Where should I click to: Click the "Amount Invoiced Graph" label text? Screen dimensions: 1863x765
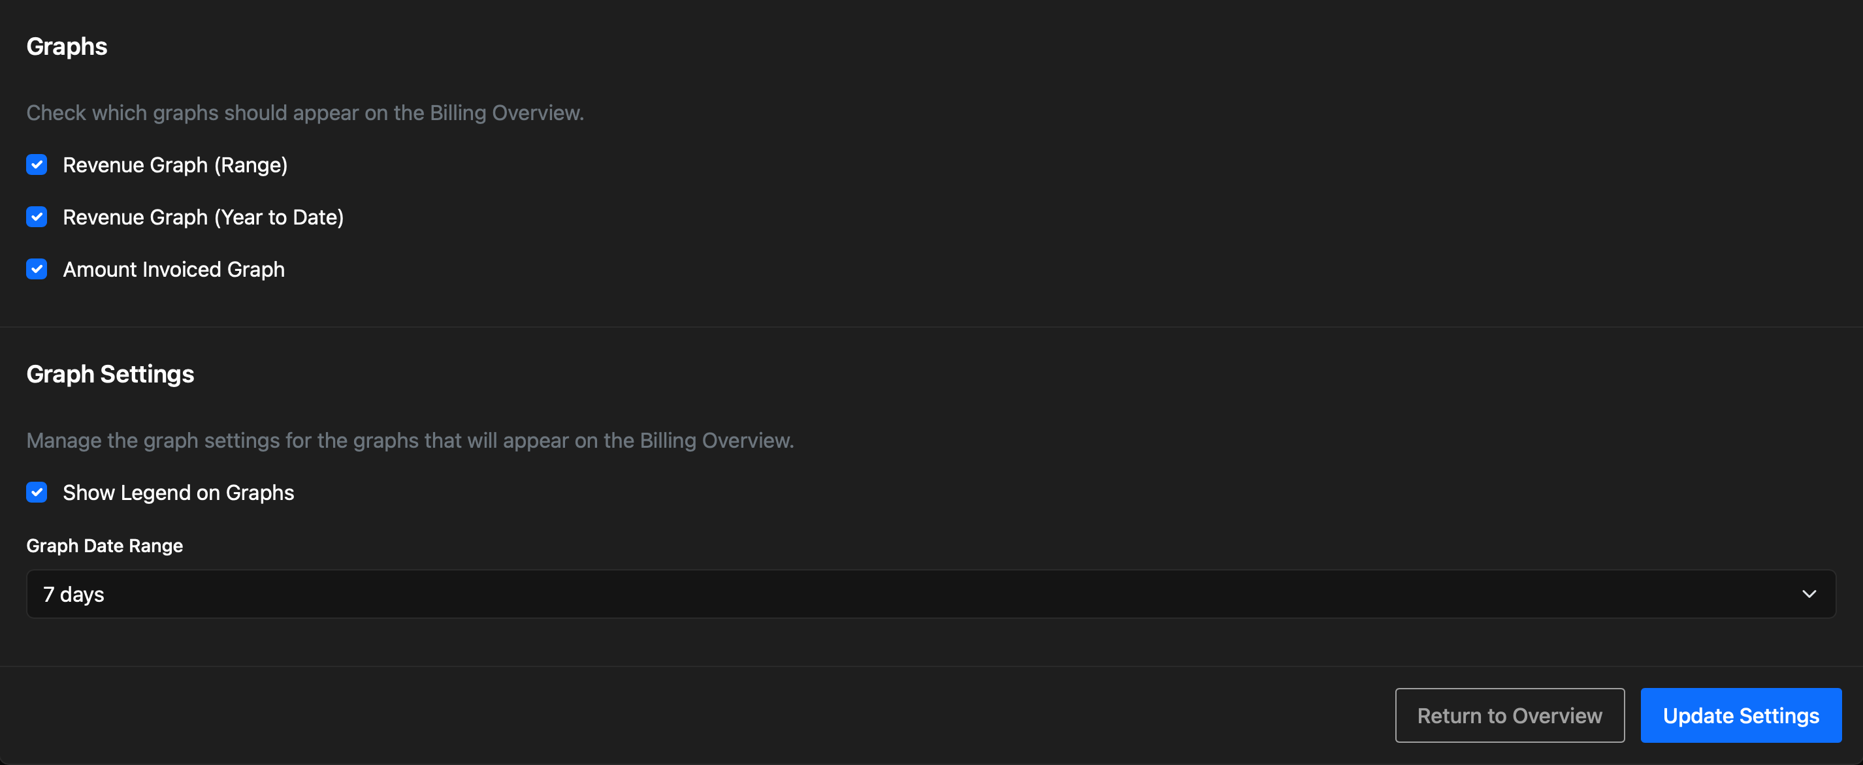pyautogui.click(x=174, y=270)
